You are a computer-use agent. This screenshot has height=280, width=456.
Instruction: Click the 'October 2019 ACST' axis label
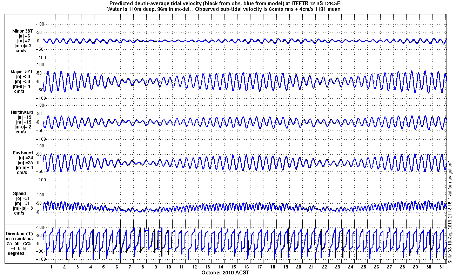point(225,273)
